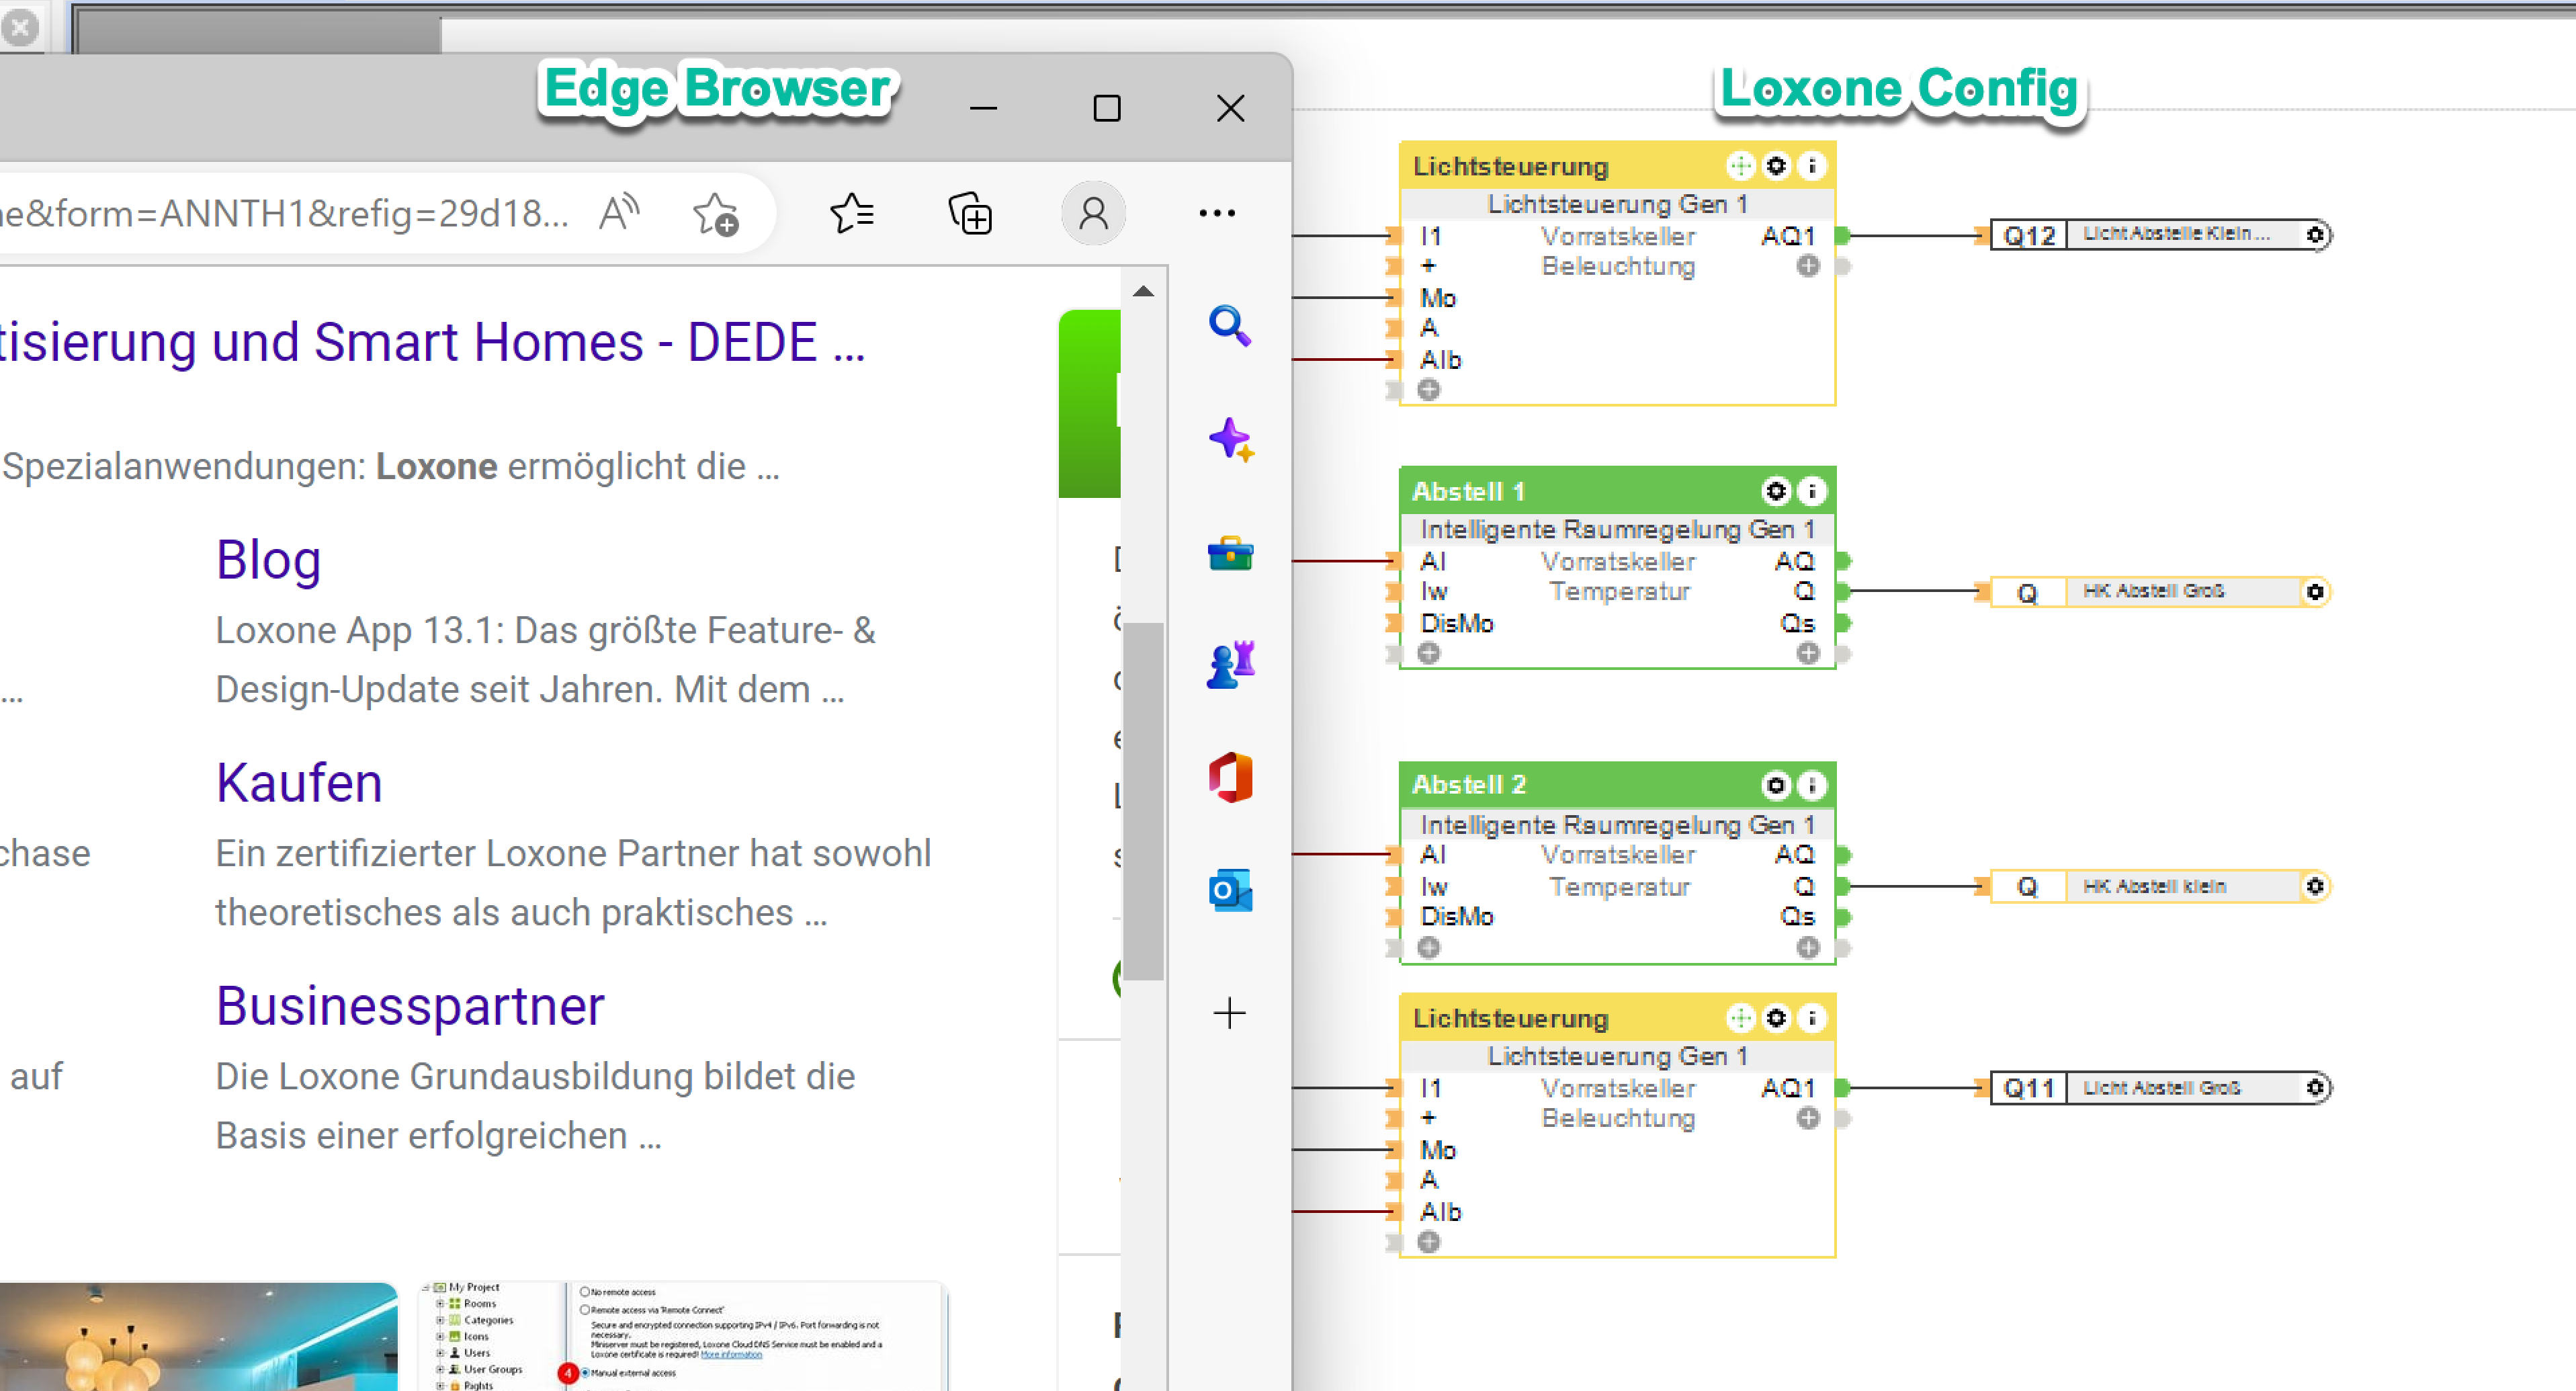Click green plus icon on top Lichtsteuerung block
Image resolution: width=2576 pixels, height=1391 pixels.
(1741, 166)
